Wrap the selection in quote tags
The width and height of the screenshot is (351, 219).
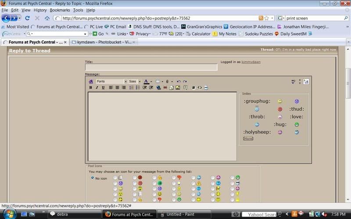[185, 88]
